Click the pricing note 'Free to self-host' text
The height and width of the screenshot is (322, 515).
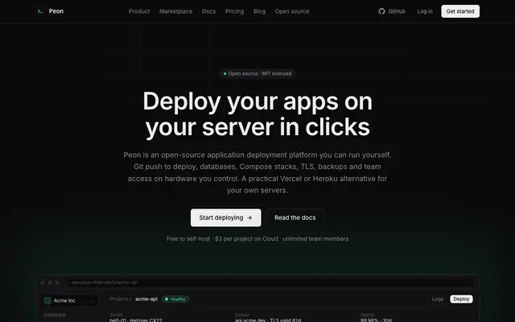(188, 239)
